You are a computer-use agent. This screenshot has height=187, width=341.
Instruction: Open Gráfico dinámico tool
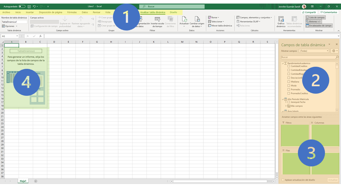[281, 20]
